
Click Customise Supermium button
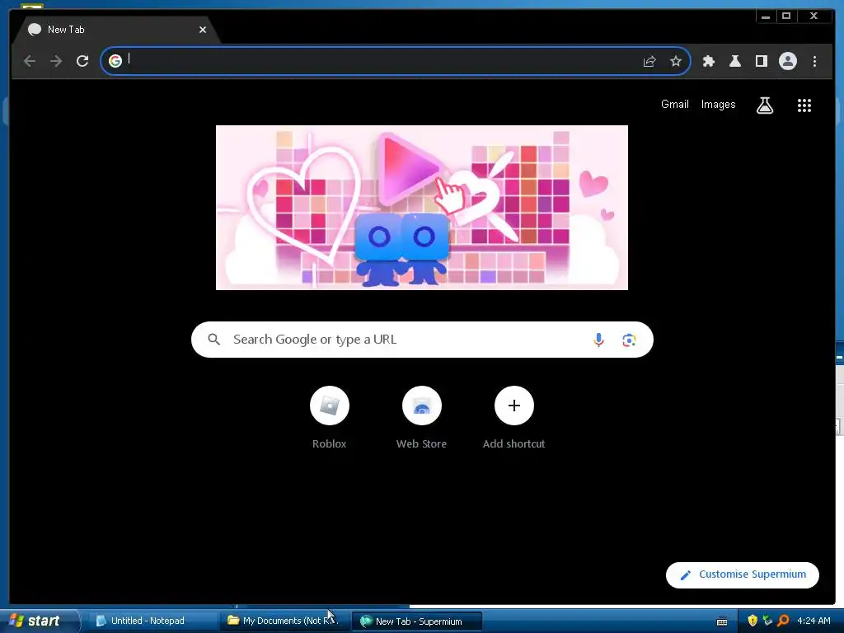(743, 574)
